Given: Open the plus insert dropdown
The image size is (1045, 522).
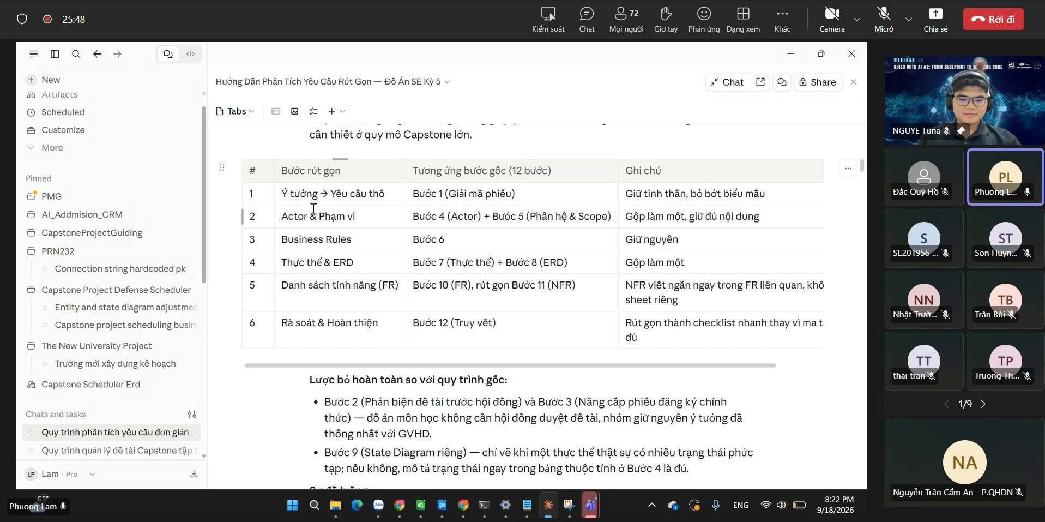Looking at the screenshot, I should coord(336,111).
